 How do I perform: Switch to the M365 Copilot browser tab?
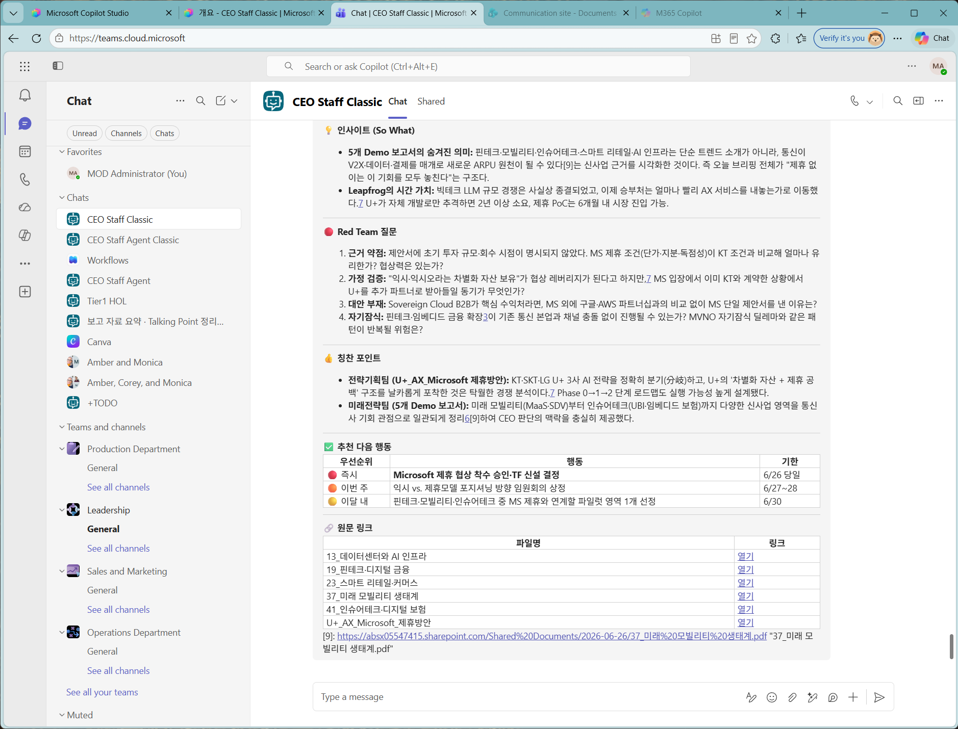point(711,13)
